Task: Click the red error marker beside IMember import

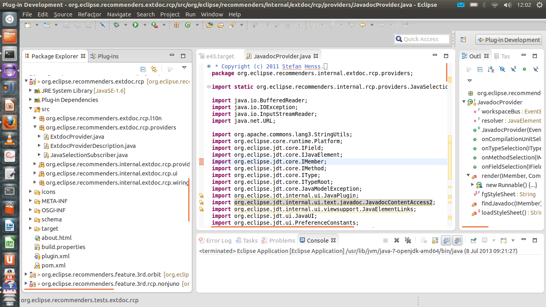Action: (x=201, y=161)
